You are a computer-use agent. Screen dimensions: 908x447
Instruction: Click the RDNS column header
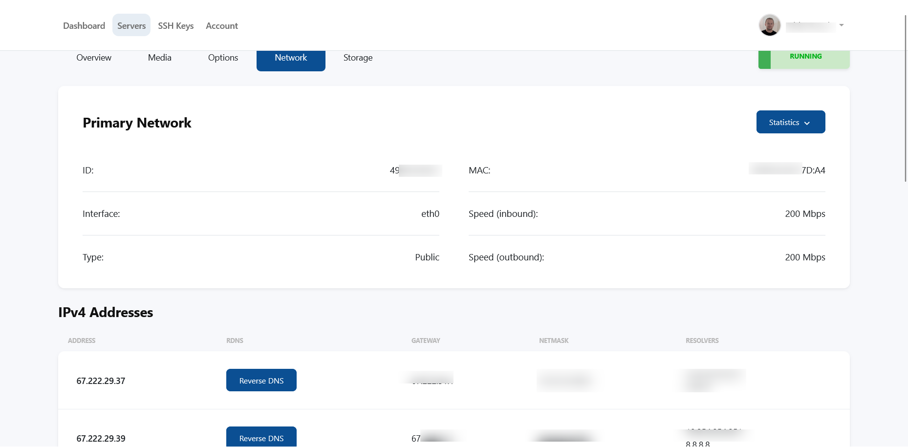click(235, 341)
